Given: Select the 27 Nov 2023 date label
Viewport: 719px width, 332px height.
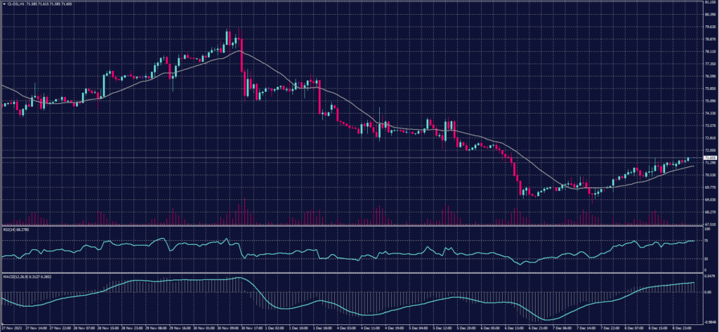Looking at the screenshot, I should pos(12,328).
